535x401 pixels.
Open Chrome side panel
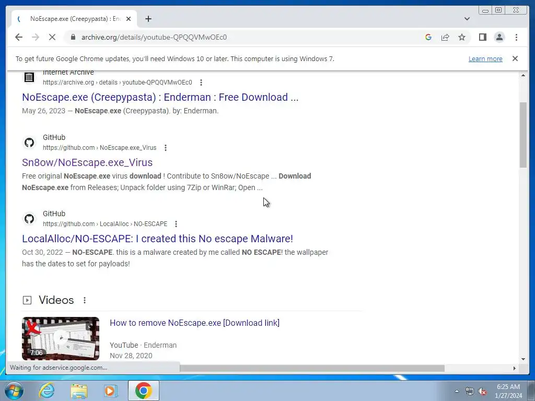click(x=482, y=37)
